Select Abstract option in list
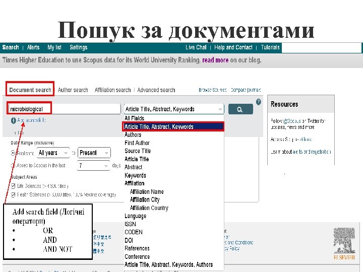The height and width of the screenshot is (272, 363). tap(133, 167)
